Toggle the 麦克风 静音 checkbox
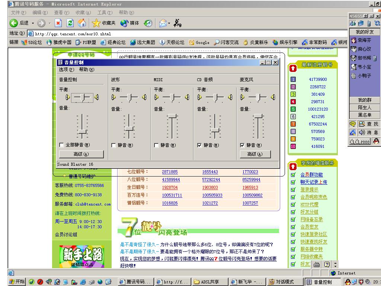Screen dimensions: 381x286 point(243,145)
